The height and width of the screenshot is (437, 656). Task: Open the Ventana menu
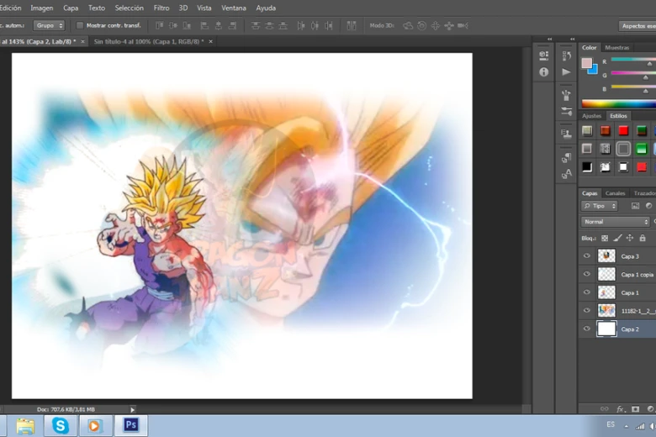tap(234, 8)
